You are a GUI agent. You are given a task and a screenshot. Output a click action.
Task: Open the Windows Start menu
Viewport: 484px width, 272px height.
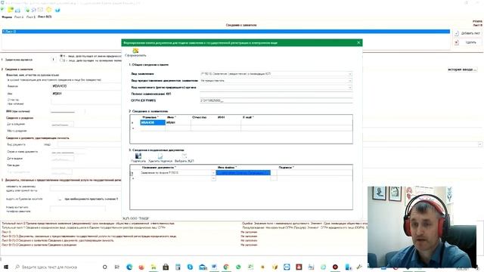(6, 267)
